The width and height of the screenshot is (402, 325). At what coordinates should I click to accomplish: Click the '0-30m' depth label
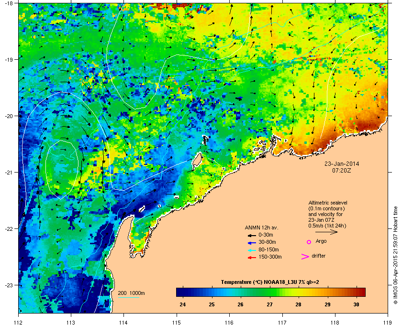pyautogui.click(x=266, y=235)
